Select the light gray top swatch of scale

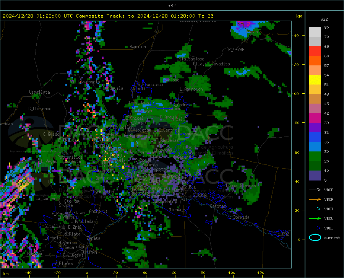tap(315, 32)
